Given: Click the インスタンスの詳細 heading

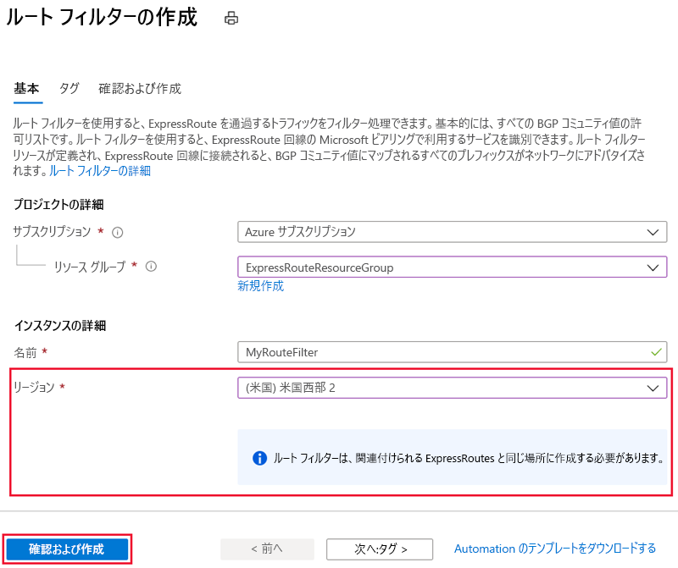Looking at the screenshot, I should pos(60,325).
